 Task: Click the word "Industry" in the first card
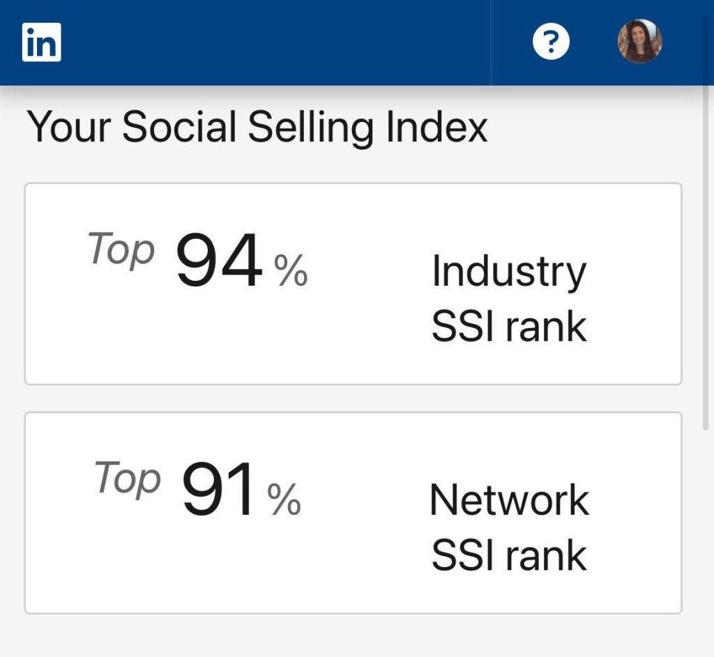[x=508, y=271]
